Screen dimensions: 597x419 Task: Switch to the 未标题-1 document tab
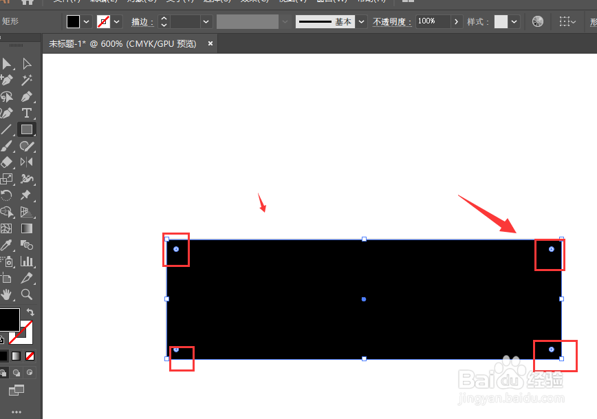[x=122, y=44]
